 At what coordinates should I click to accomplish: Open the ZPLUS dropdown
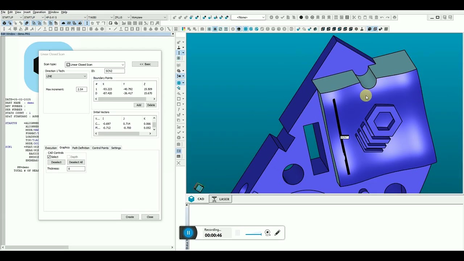pyautogui.click(x=122, y=17)
